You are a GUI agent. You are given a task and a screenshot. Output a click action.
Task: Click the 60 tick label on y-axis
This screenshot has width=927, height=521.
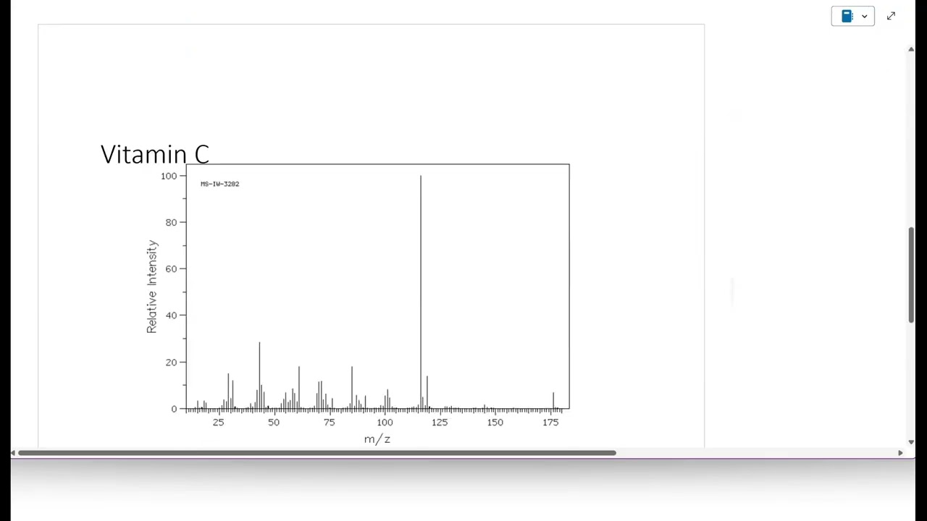point(171,268)
